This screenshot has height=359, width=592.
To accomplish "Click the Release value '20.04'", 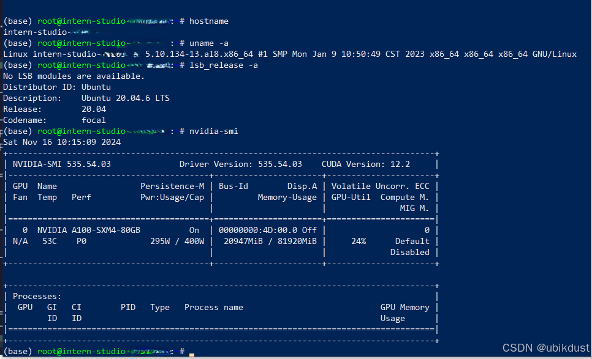I will pos(94,109).
